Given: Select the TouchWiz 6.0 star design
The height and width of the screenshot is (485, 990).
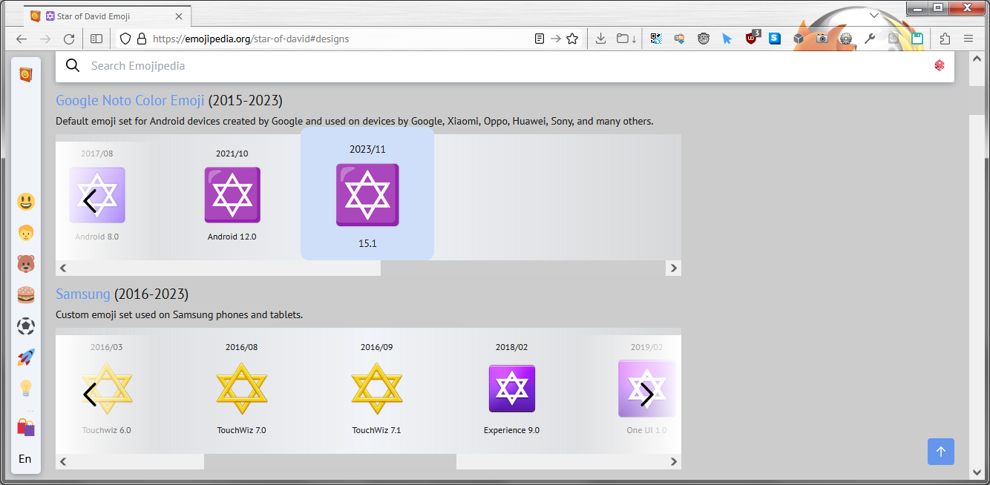Looking at the screenshot, I should click(107, 389).
